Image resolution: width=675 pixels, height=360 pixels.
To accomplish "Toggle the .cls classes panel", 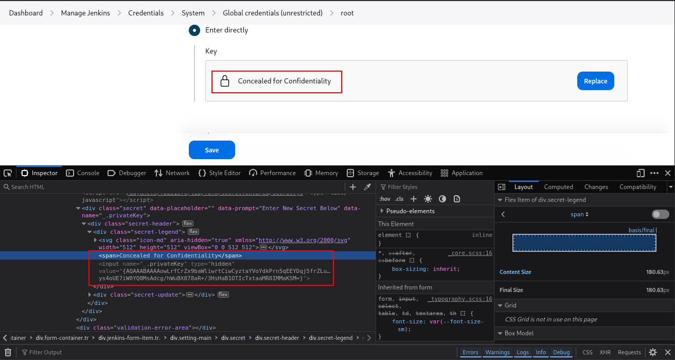I will [399, 199].
